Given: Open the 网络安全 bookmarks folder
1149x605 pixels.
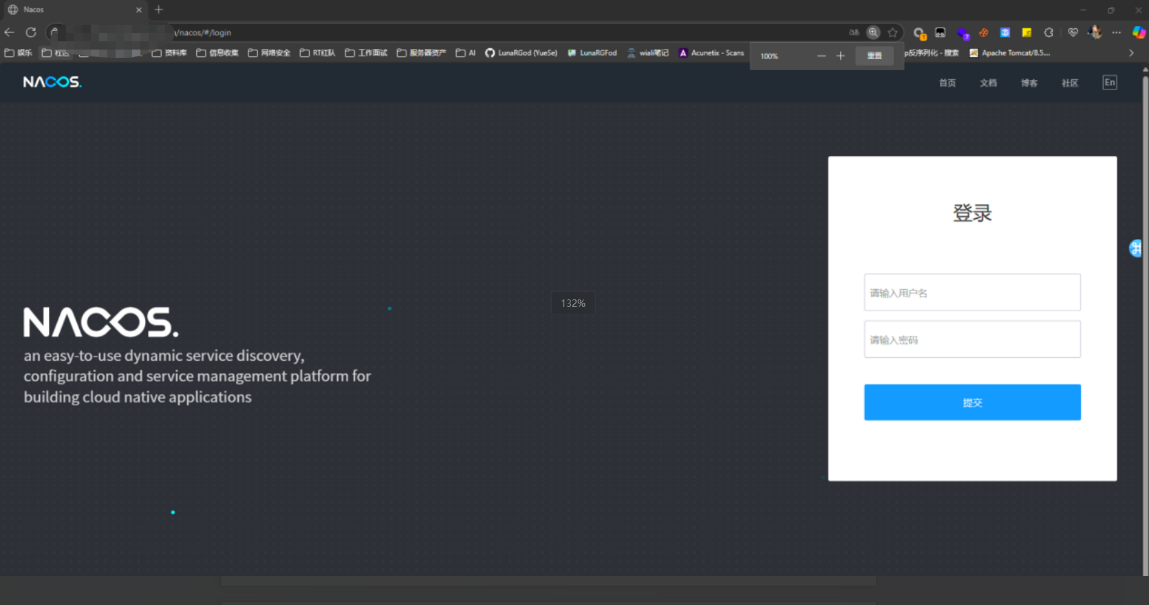Looking at the screenshot, I should (269, 53).
